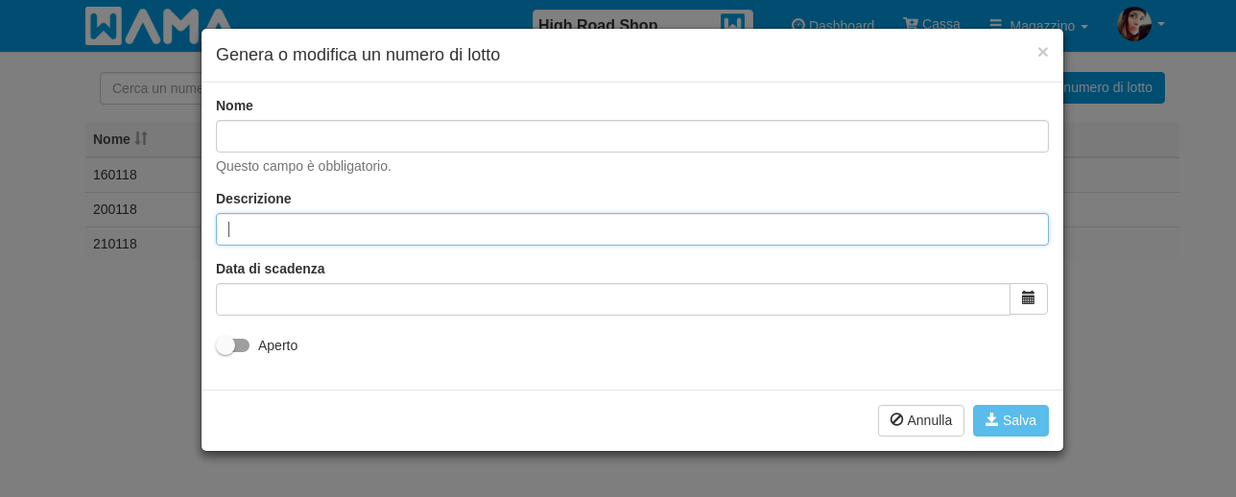Open the expiry date calendar picker
The height and width of the screenshot is (497, 1236).
(1029, 298)
